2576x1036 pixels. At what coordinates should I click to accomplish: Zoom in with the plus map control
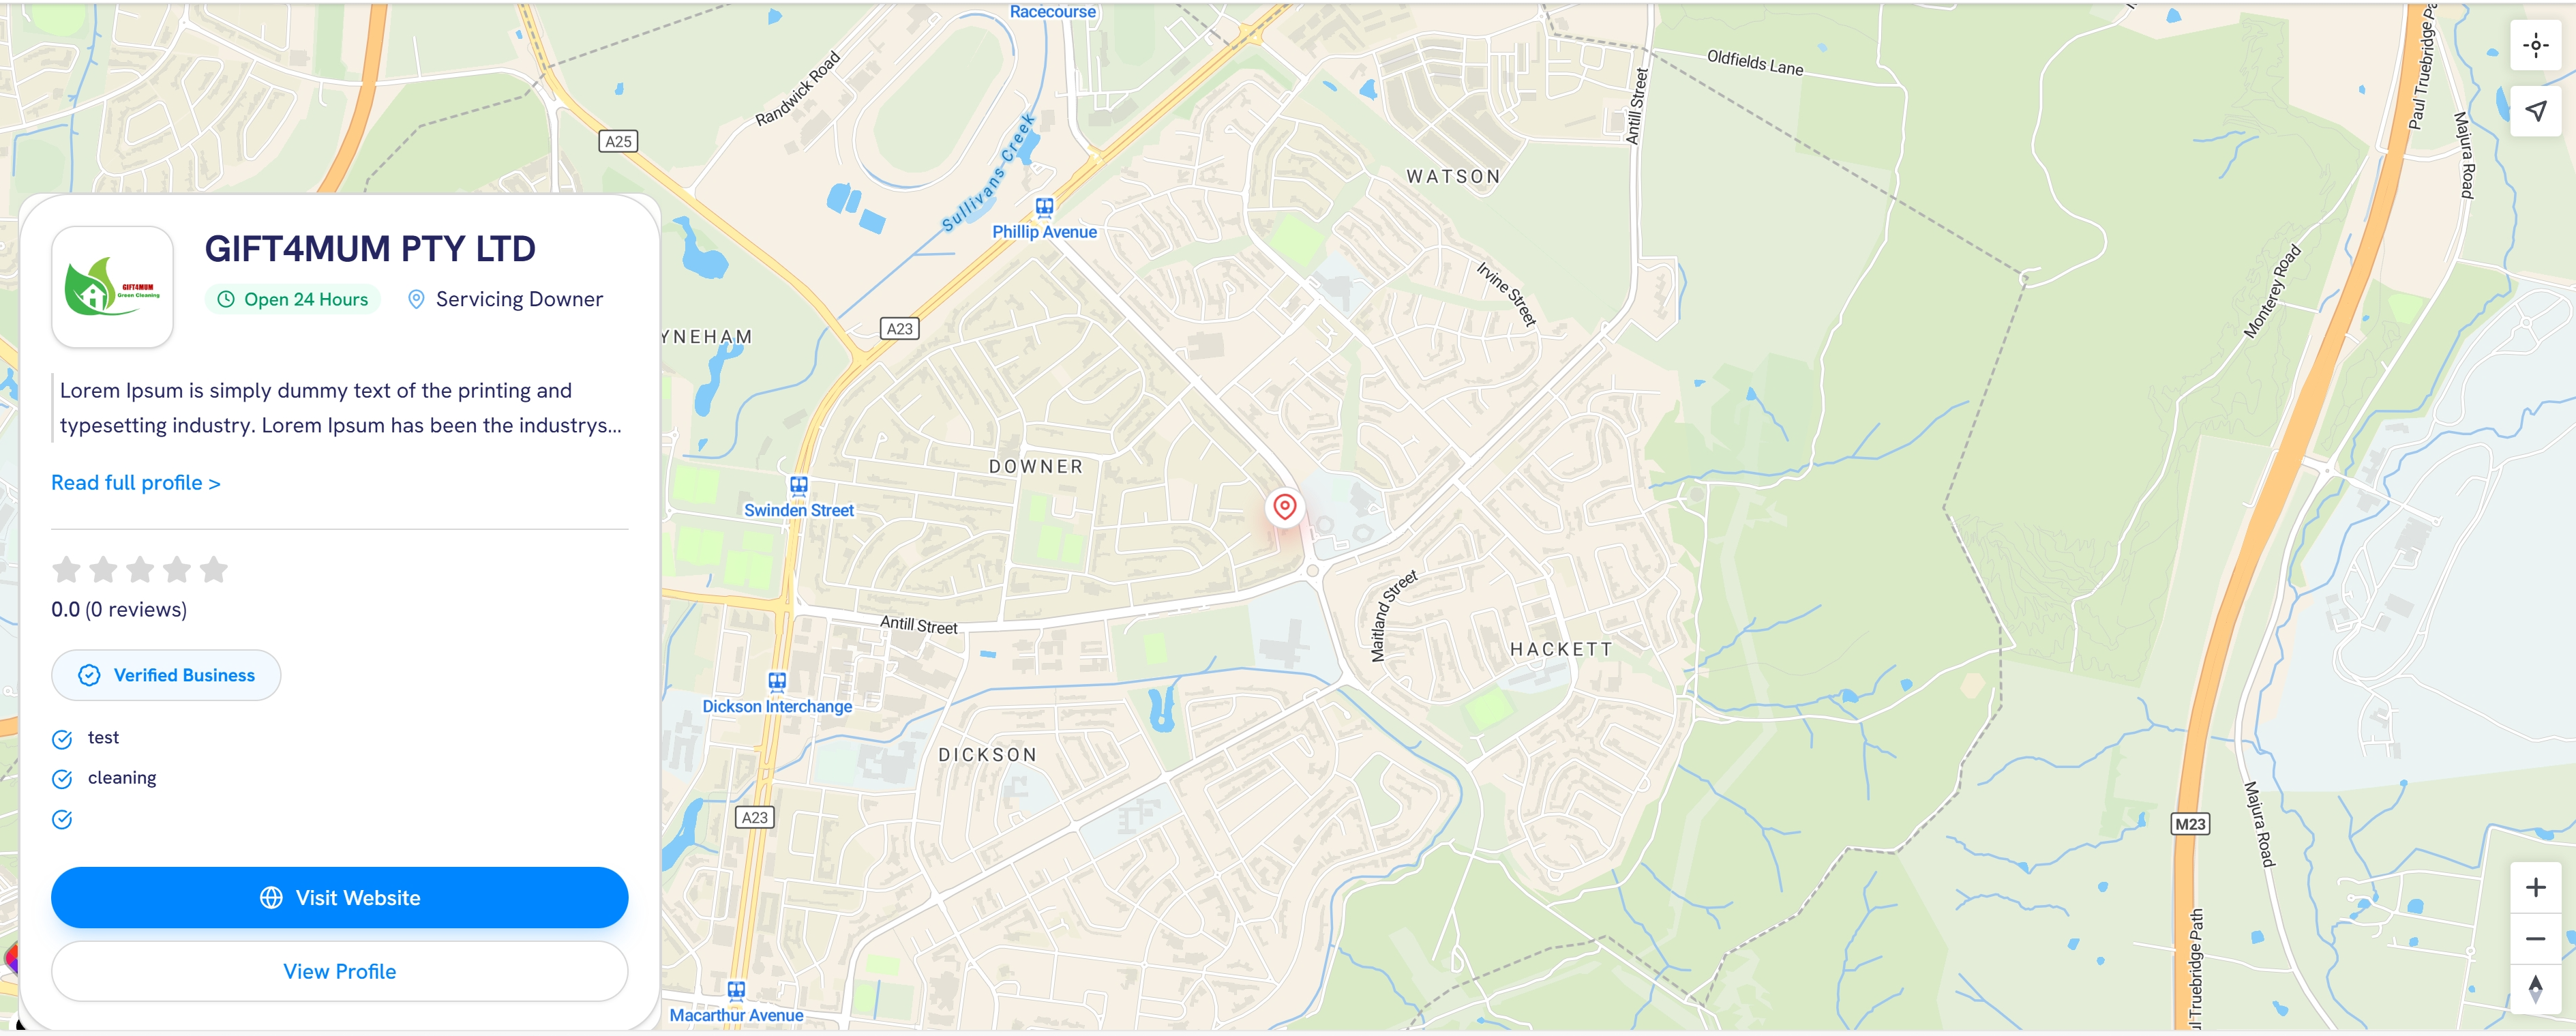[x=2535, y=887]
